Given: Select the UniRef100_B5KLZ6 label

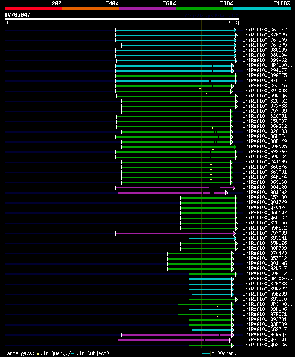Looking at the screenshot, I should click(x=265, y=243).
